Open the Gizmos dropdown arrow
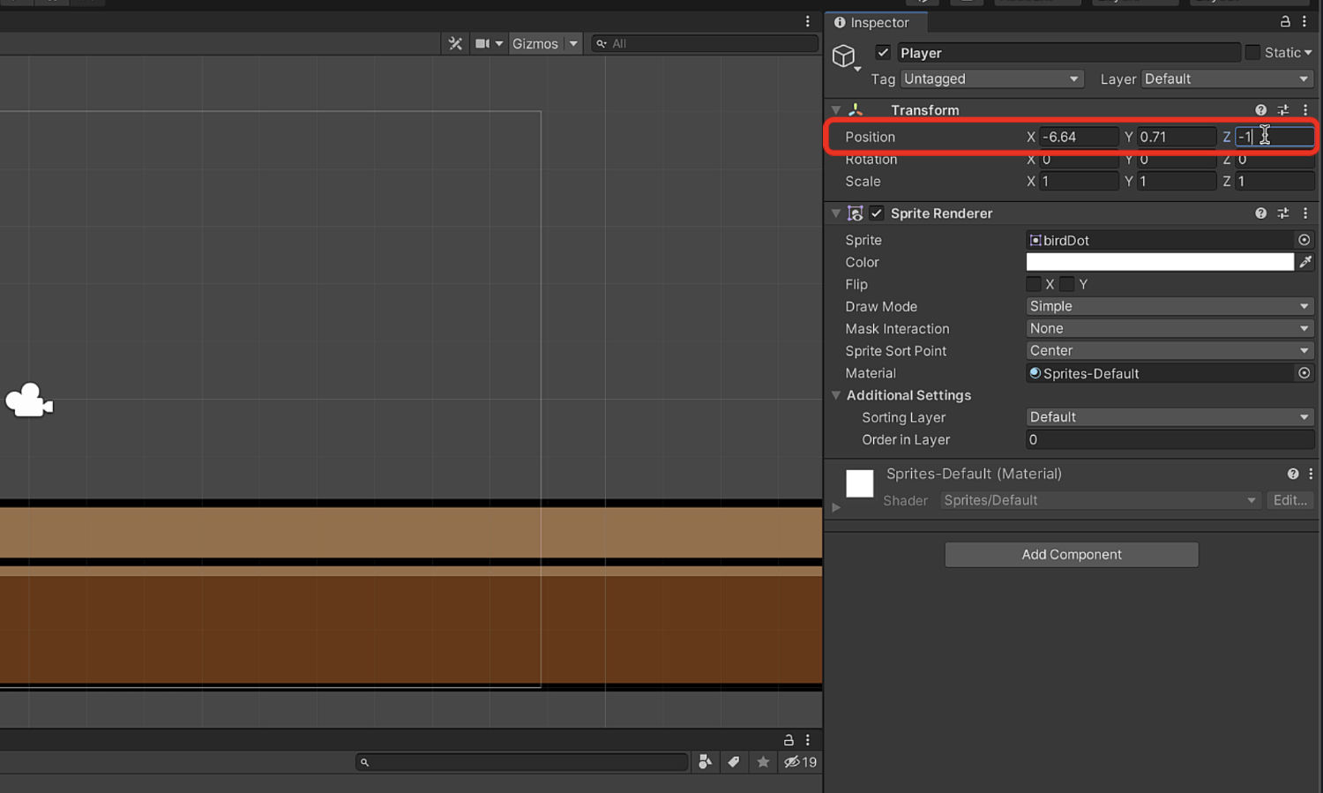Image resolution: width=1323 pixels, height=793 pixels. click(x=573, y=43)
